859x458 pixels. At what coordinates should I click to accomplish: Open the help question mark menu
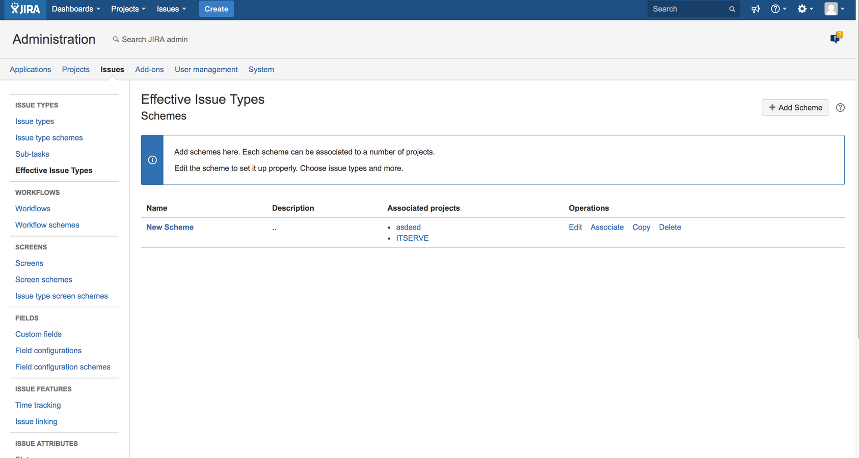point(778,9)
